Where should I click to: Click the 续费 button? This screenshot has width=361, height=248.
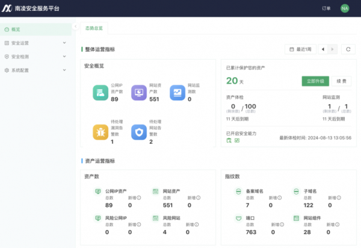tap(341, 81)
